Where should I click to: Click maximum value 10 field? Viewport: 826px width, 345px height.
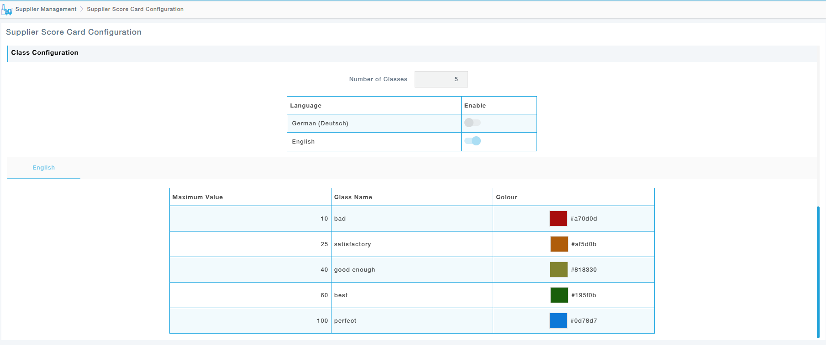(250, 219)
